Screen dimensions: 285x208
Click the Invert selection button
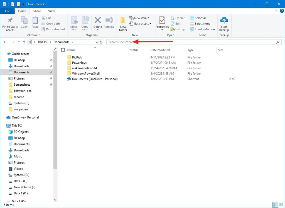pos(202,29)
